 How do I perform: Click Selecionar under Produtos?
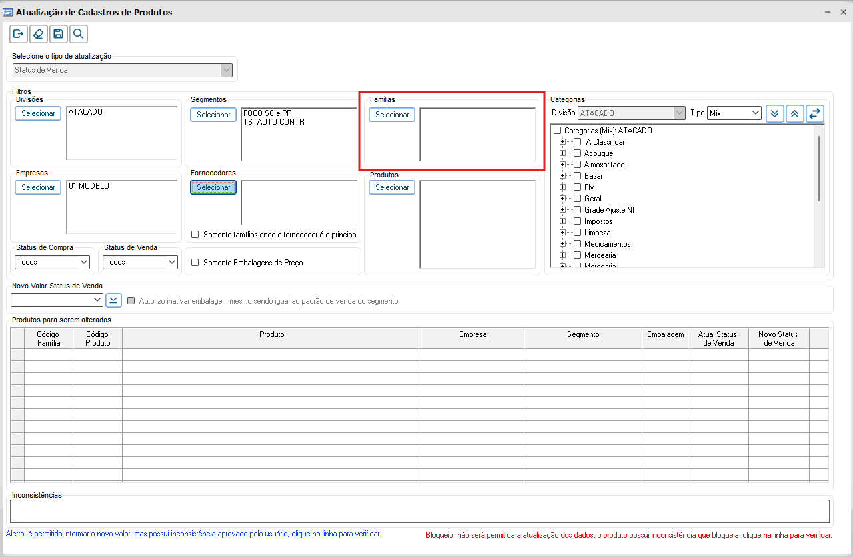392,187
